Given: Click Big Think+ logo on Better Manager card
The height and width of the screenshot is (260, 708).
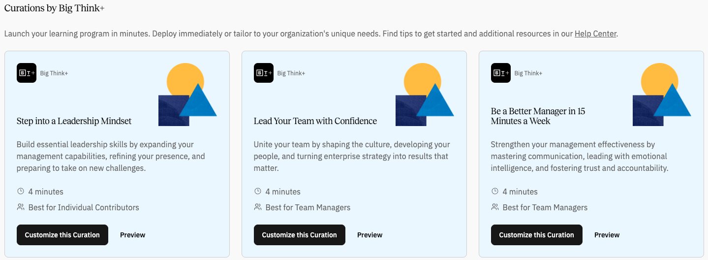Looking at the screenshot, I should 501,73.
